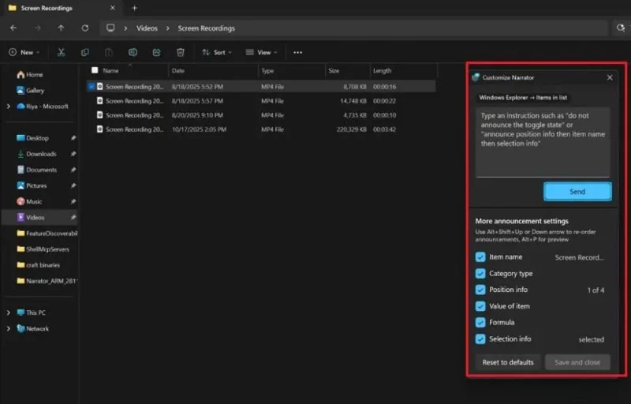Image resolution: width=631 pixels, height=404 pixels.
Task: Focus the Narrator instruction text box
Action: (543, 142)
